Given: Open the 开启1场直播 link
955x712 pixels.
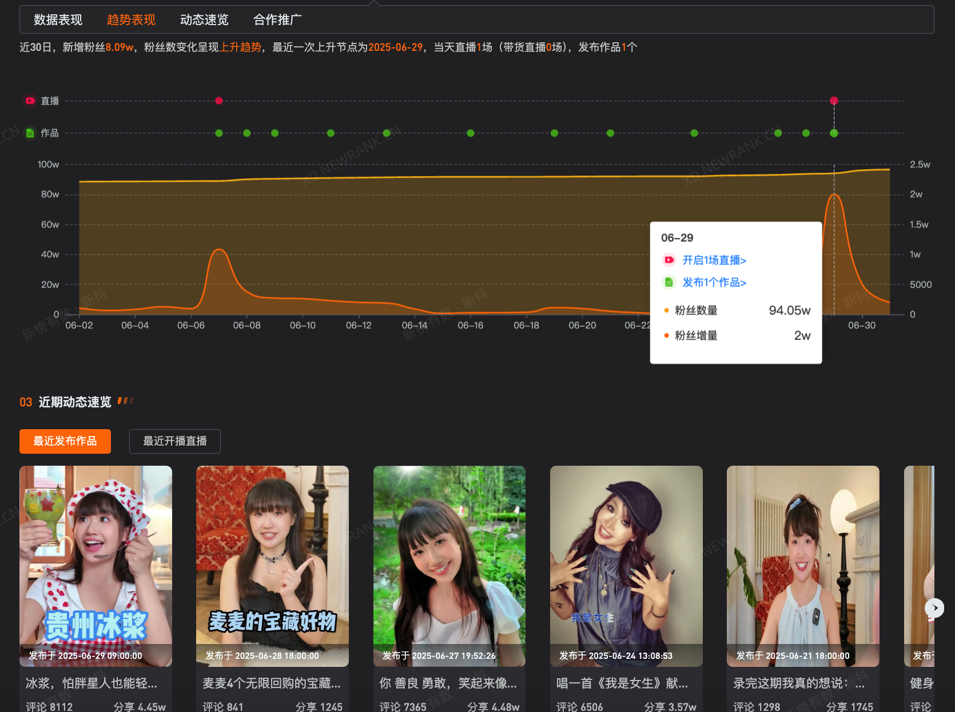Looking at the screenshot, I should point(714,260).
